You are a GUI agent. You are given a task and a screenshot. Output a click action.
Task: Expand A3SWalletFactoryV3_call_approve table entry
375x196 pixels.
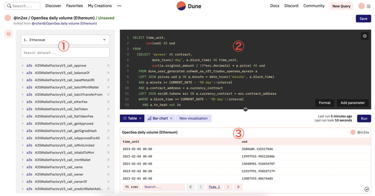108,66
